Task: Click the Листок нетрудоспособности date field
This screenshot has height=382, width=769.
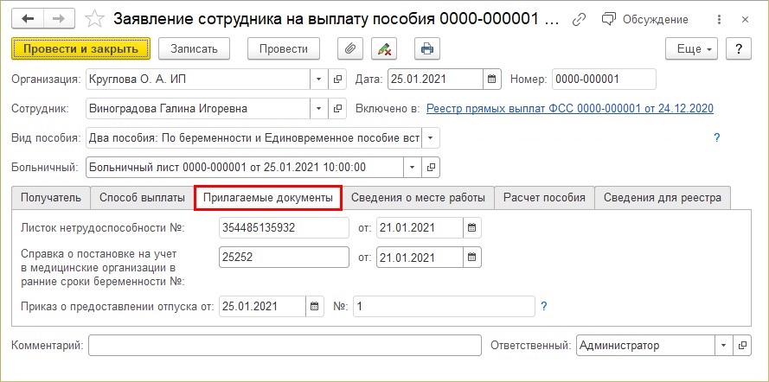Action: [x=420, y=228]
